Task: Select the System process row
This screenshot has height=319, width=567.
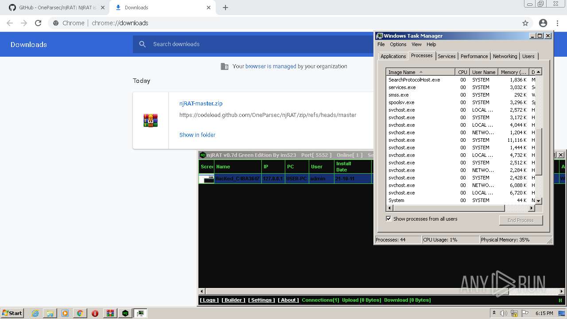Action: click(461, 200)
